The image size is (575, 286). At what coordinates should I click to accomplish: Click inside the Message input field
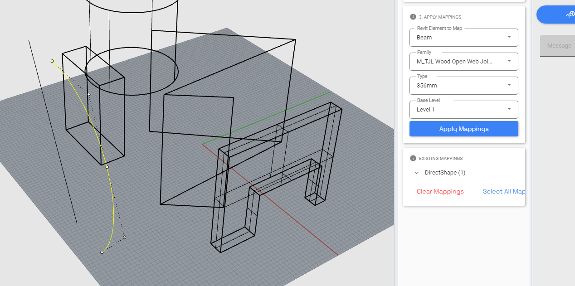point(558,45)
